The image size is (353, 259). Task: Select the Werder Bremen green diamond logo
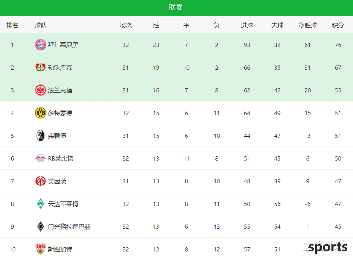(41, 204)
